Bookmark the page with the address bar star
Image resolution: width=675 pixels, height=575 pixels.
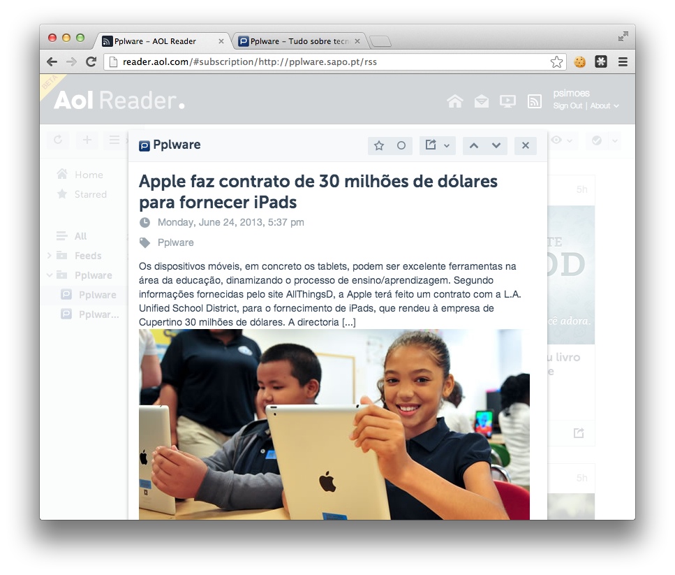pos(556,61)
